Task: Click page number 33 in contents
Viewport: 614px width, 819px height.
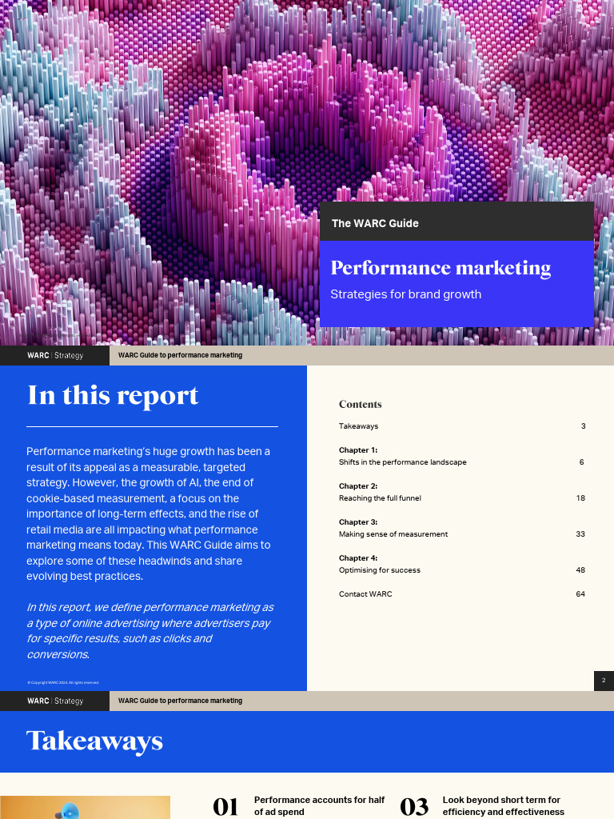Action: [x=580, y=534]
